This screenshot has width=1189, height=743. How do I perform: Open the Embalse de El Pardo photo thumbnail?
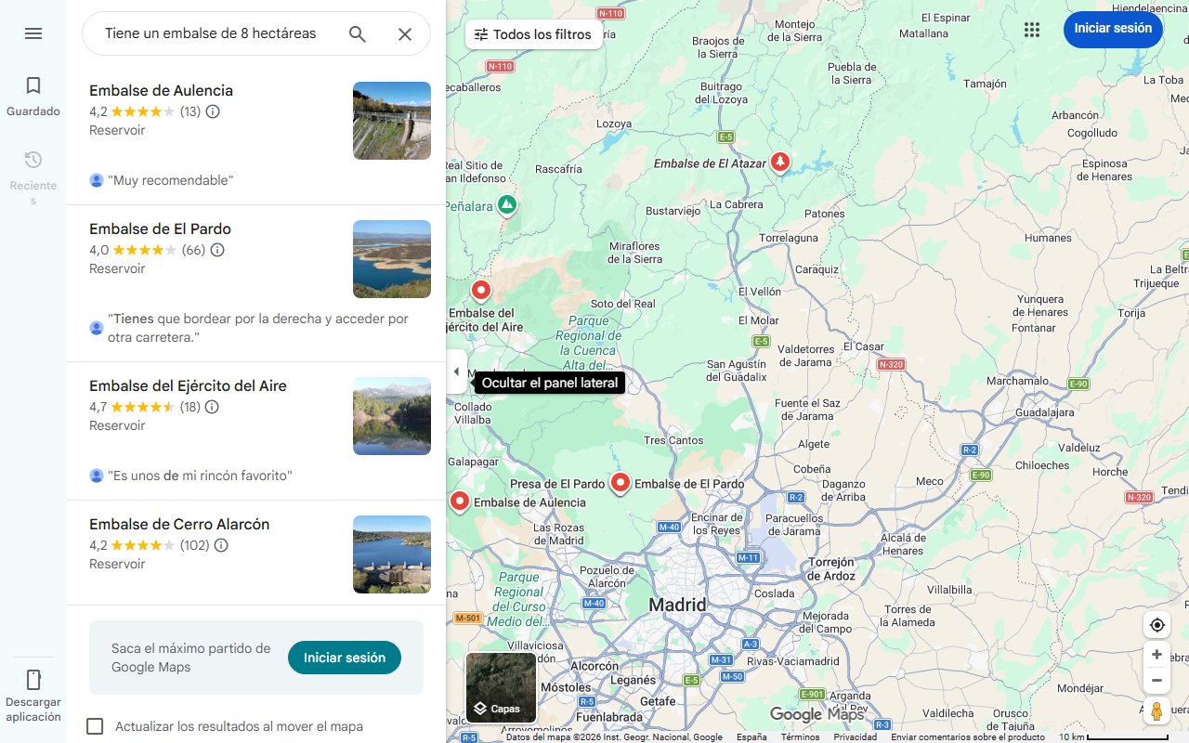click(391, 258)
